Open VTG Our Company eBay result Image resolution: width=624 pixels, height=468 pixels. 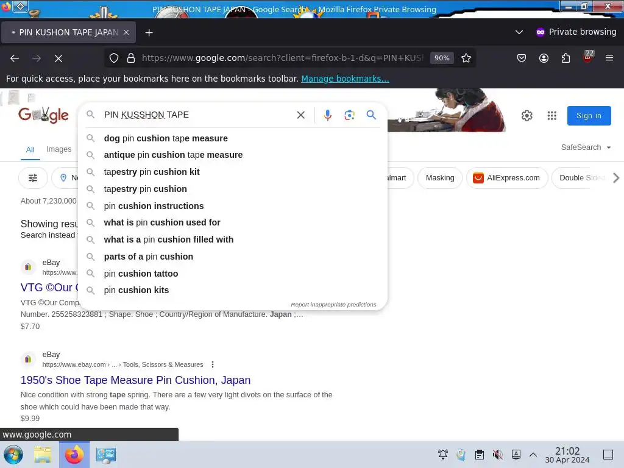49,288
